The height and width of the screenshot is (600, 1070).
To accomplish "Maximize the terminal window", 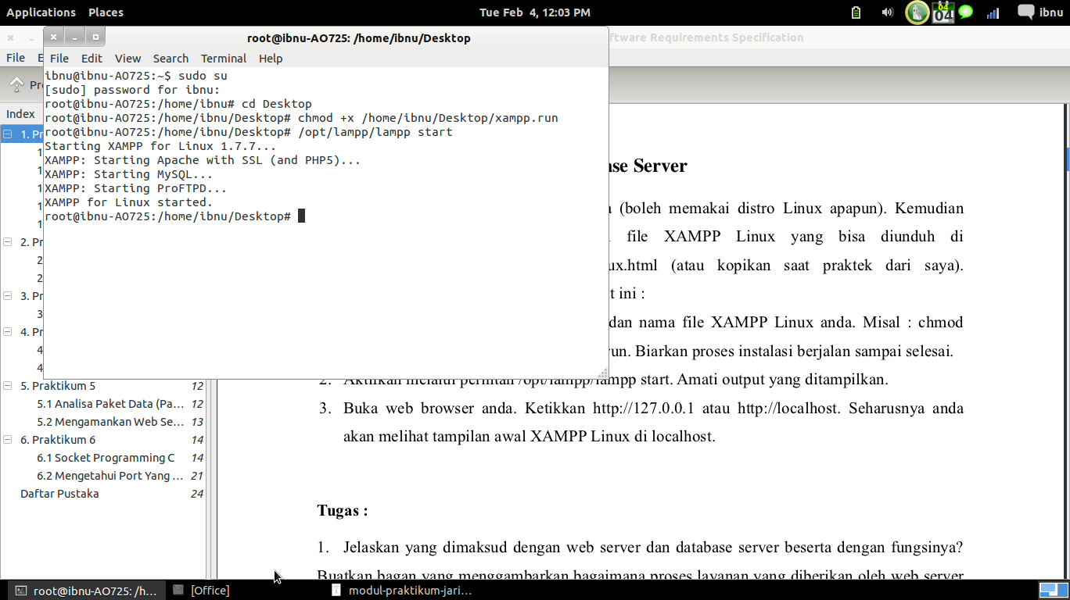I will point(95,37).
